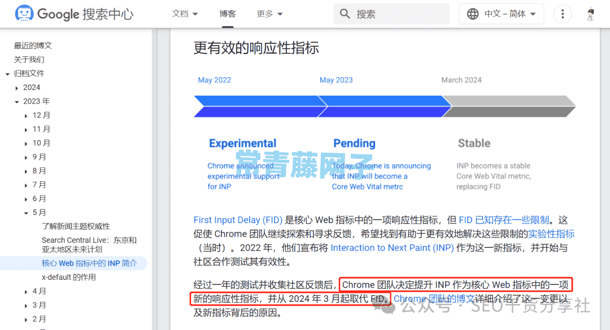Click into the 搜索 input field
610x330 pixels.
coord(391,14)
